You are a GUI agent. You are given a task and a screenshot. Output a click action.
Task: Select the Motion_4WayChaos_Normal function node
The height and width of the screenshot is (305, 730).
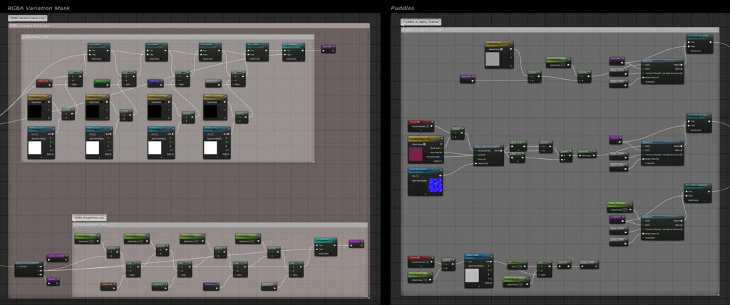point(488,155)
